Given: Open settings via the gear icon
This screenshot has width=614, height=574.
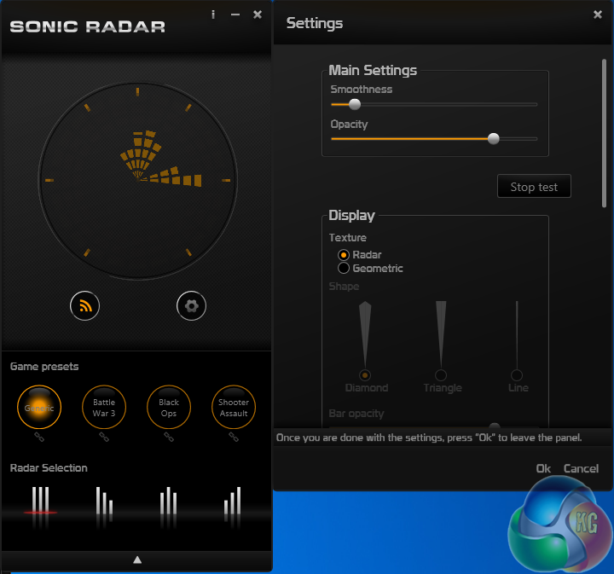Looking at the screenshot, I should click(x=191, y=306).
